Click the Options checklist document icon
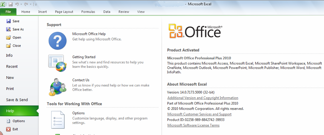This screenshot has height=135, width=324. click(58, 120)
